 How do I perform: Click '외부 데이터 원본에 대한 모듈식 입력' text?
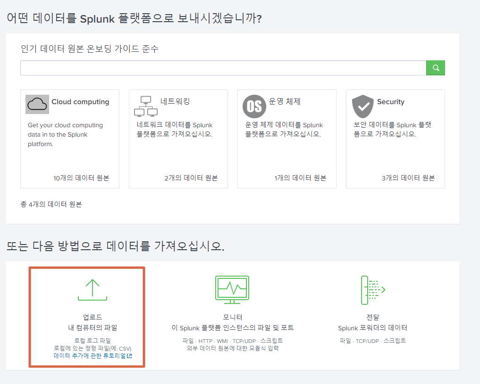(233, 348)
